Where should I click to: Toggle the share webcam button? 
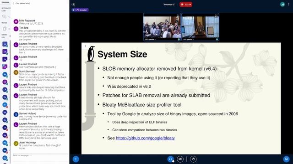point(180,159)
